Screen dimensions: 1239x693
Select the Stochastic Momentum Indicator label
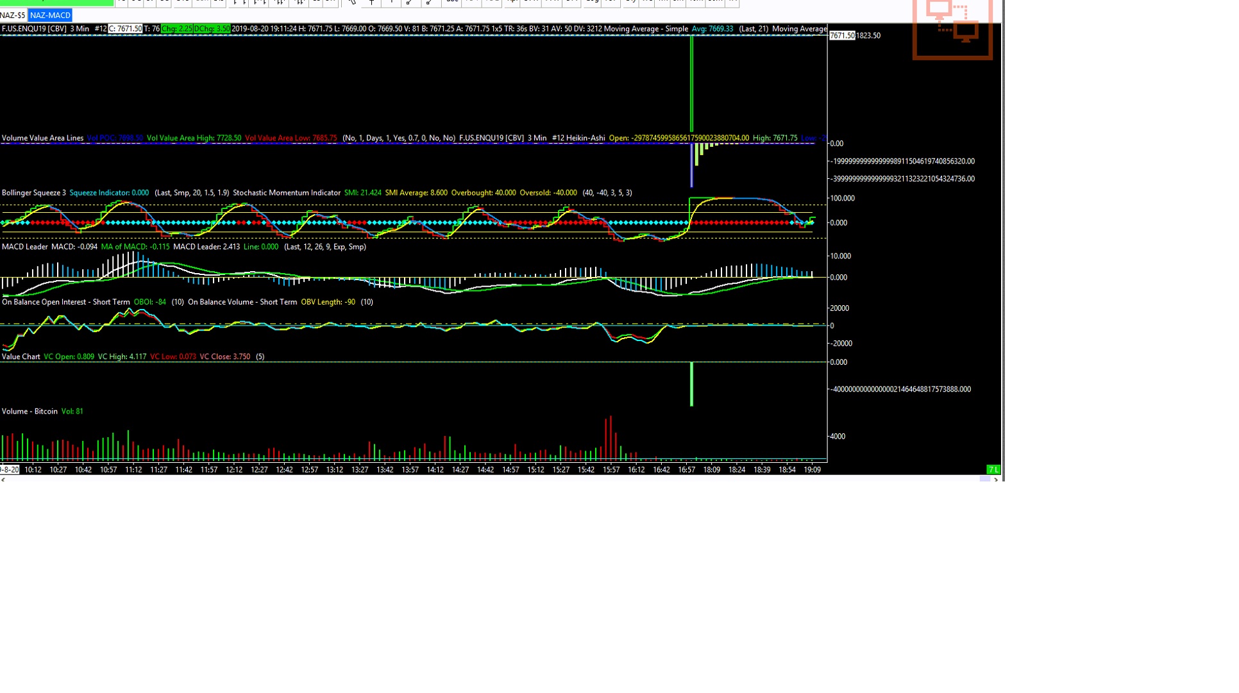click(x=287, y=193)
